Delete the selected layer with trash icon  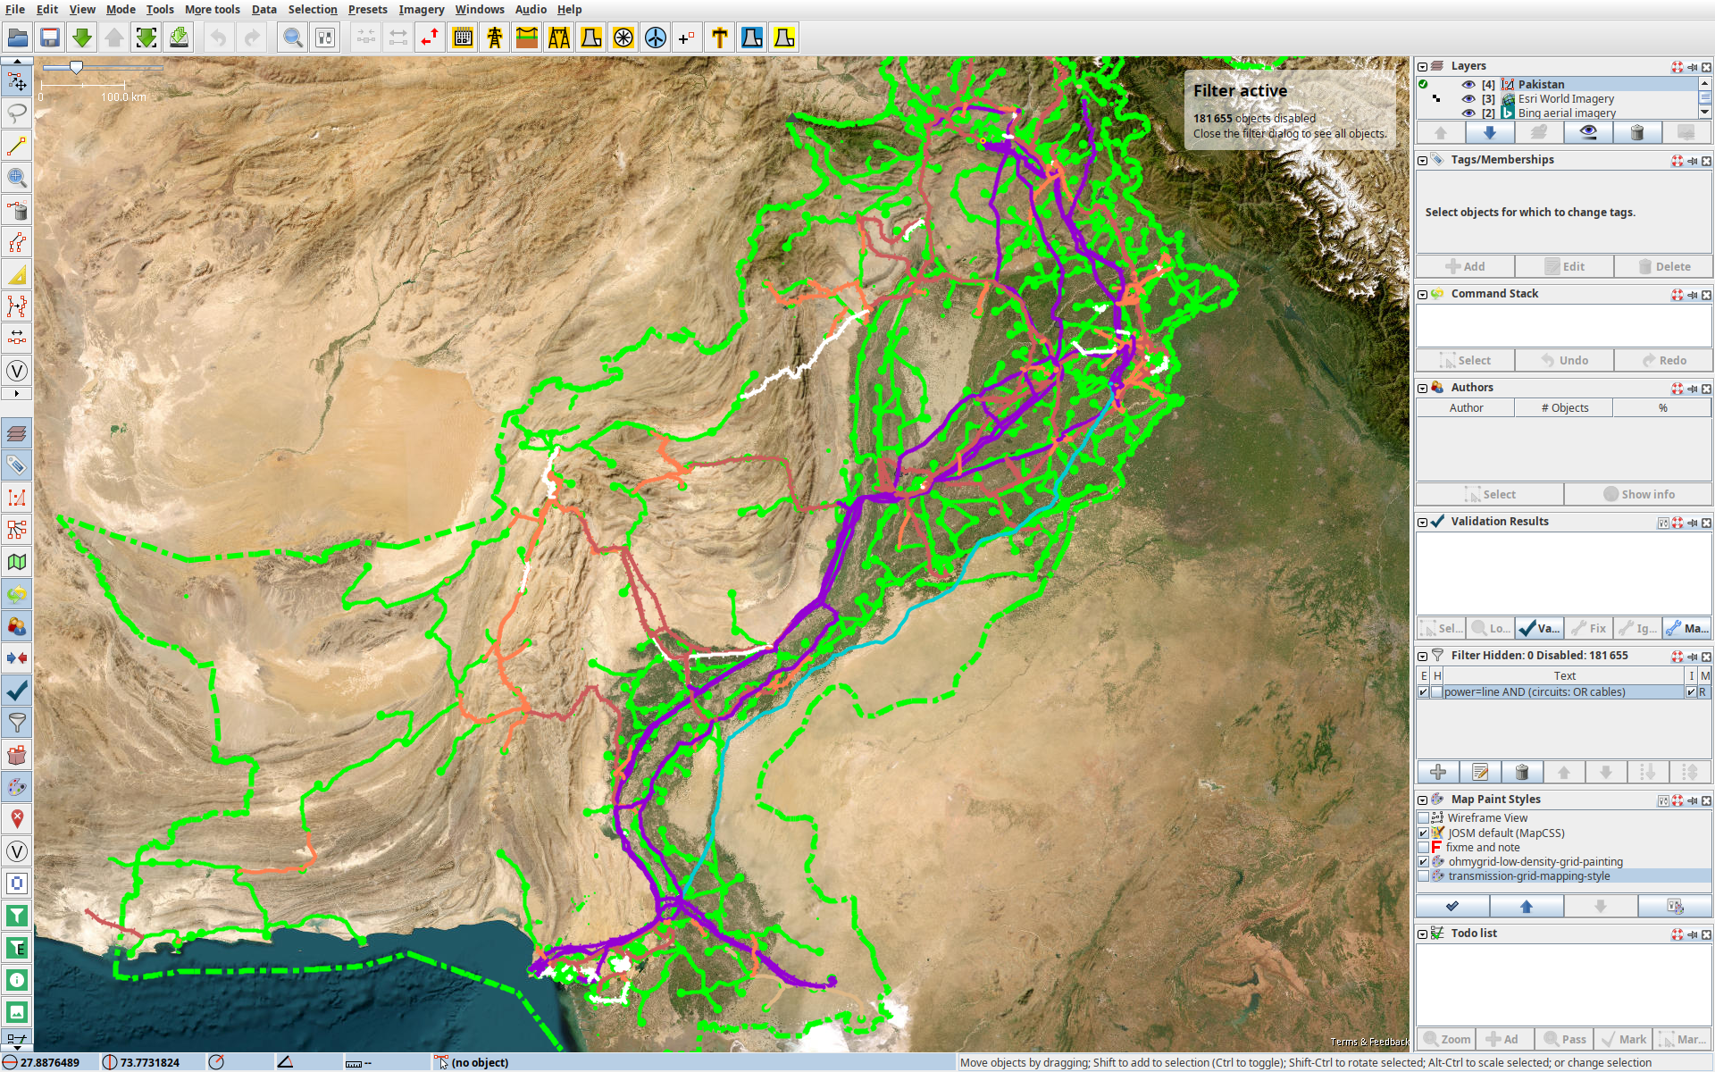(x=1636, y=132)
